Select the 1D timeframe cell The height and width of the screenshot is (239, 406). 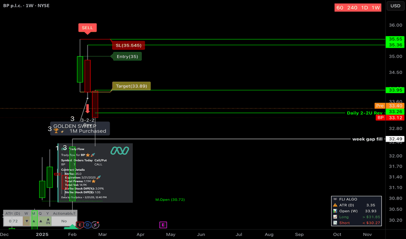click(365, 8)
